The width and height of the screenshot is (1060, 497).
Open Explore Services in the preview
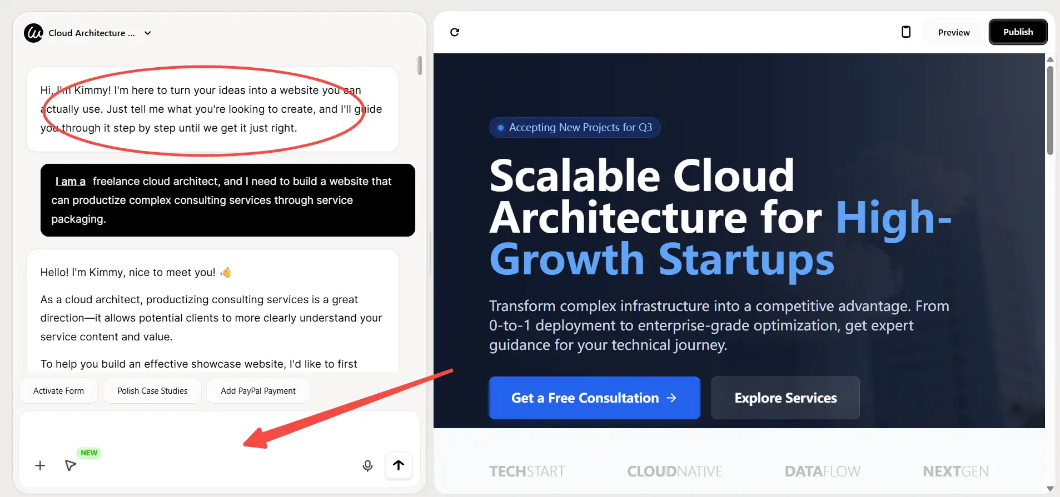[x=785, y=398]
